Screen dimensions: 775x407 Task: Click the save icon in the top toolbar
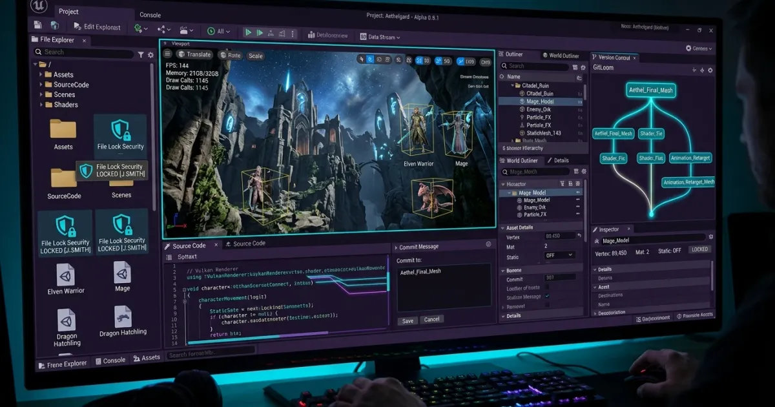38,26
